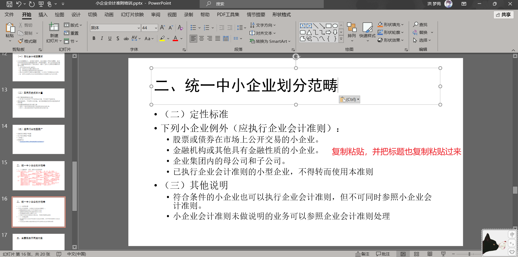The width and height of the screenshot is (518, 257).
Task: Open the font size dropdown showing 44
Action: click(156, 28)
